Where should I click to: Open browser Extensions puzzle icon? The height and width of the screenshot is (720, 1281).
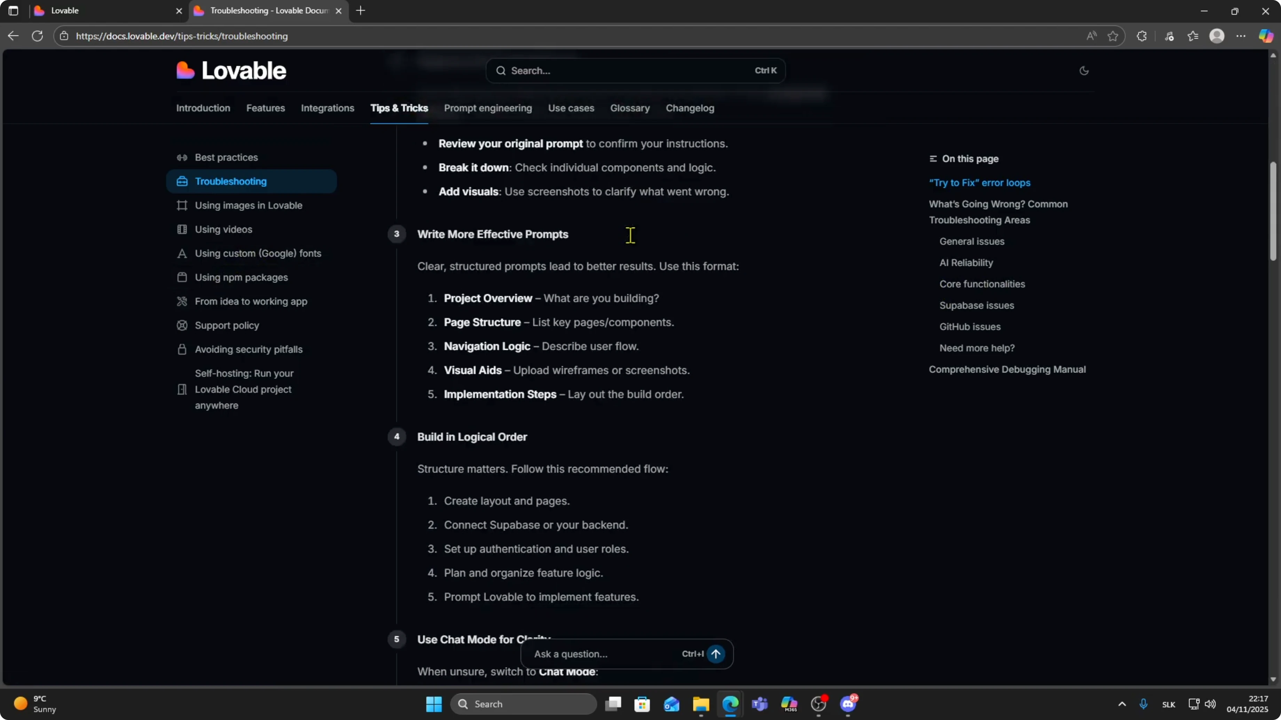click(x=1142, y=36)
